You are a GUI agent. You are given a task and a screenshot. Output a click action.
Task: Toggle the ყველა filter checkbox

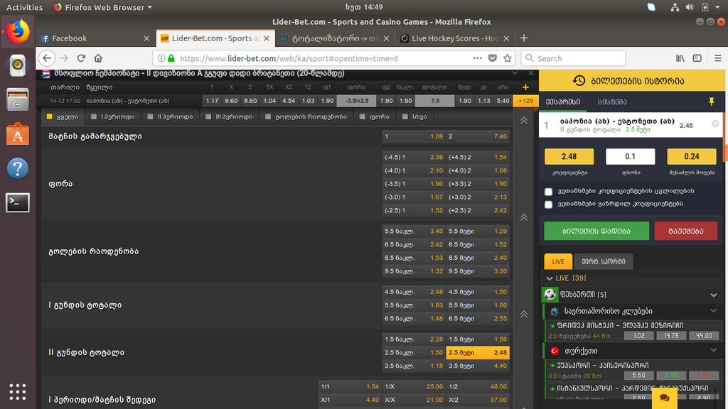pos(49,116)
